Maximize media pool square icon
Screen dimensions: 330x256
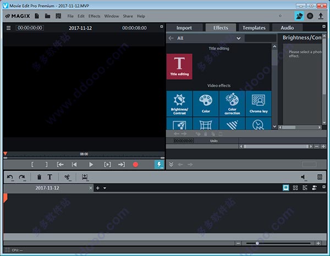pos(324,26)
